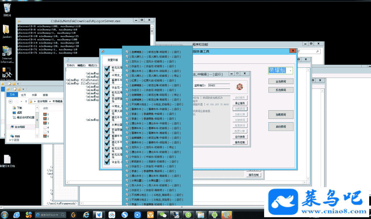Uncheck the first room checkbox in list
Image resolution: width=371 pixels, height=219 pixels.
click(107, 69)
